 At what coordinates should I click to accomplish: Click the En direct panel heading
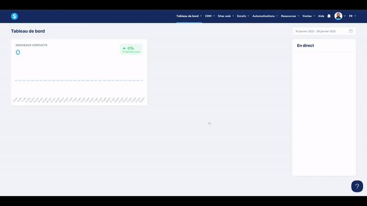coord(305,45)
